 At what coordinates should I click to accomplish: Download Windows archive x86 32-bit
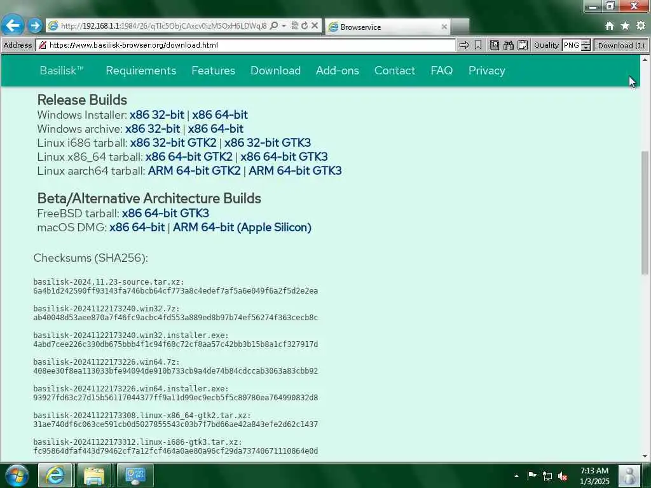[153, 129]
